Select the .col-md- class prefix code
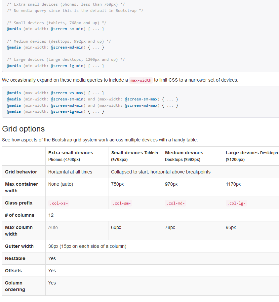Image resolution: width=279 pixels, height=302 pixels. 176,203
